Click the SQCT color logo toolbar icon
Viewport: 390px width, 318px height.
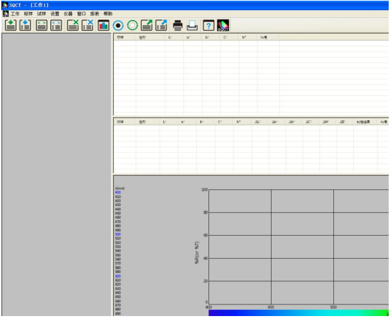(x=223, y=25)
